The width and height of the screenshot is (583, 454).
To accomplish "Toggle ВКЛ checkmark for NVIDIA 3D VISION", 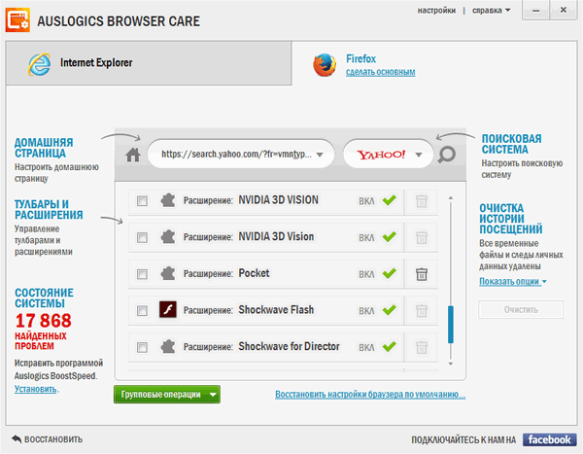I will (x=390, y=200).
